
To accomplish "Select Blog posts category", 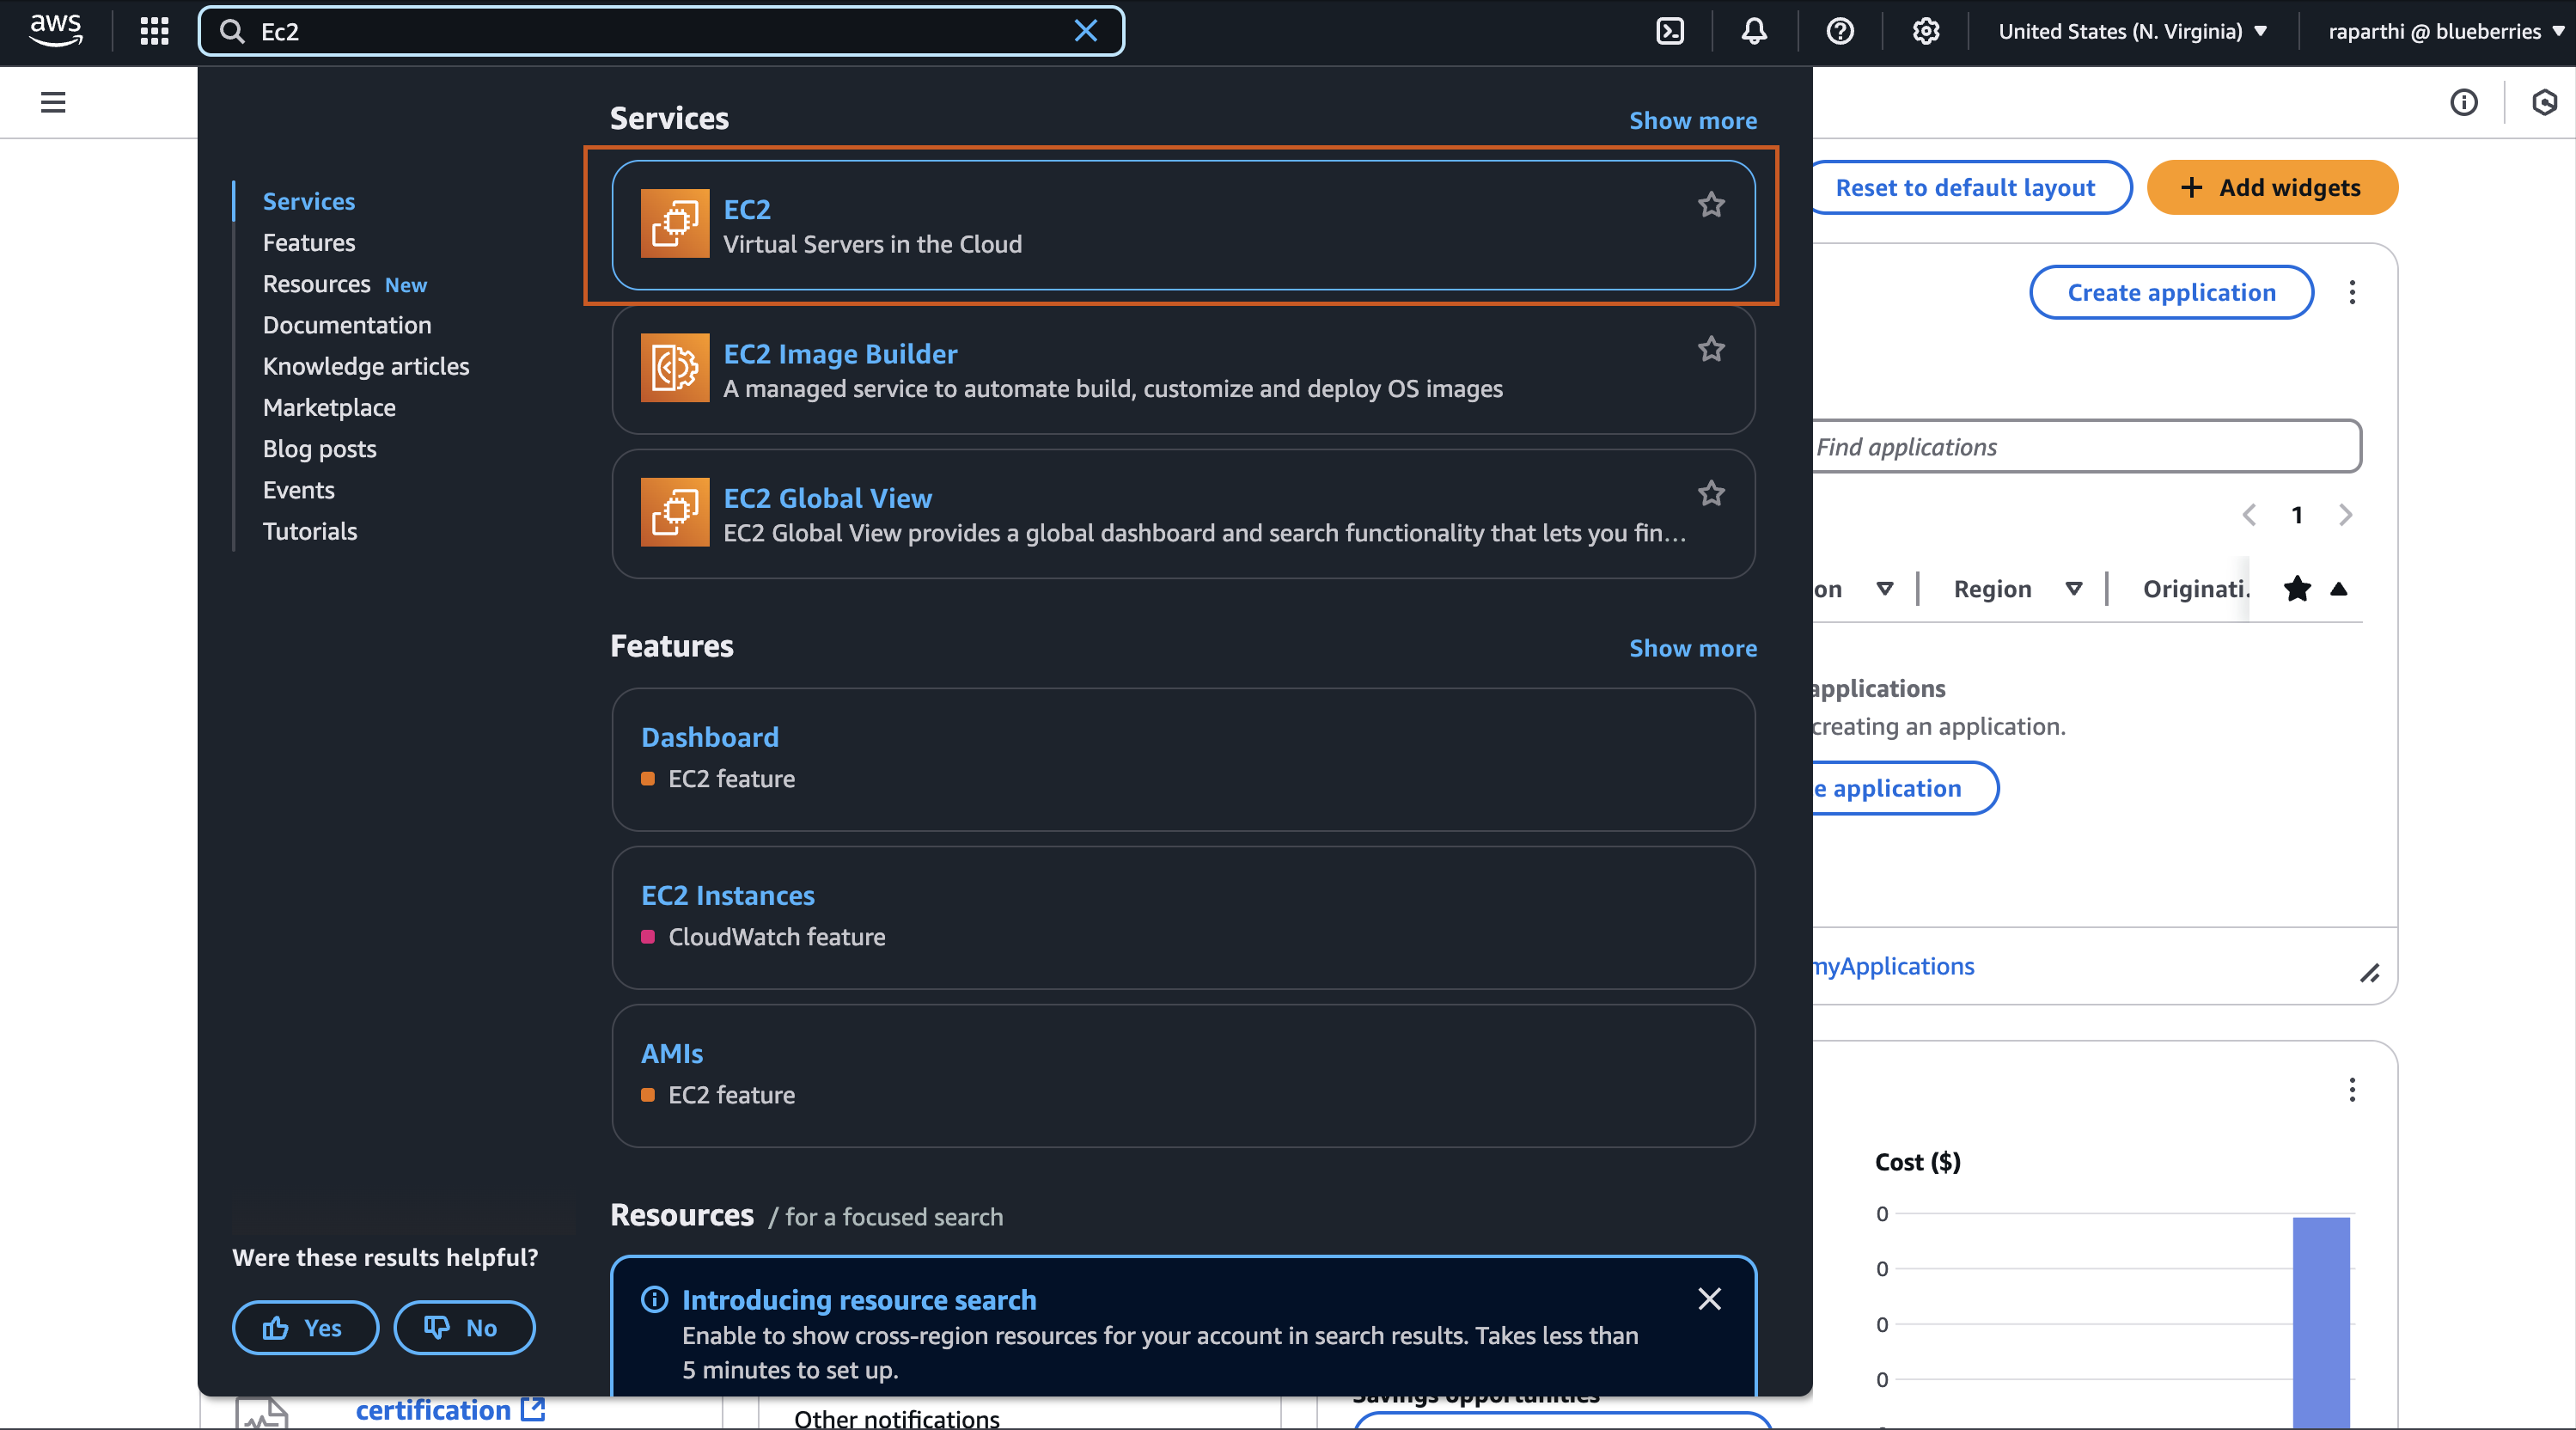I will [320, 449].
